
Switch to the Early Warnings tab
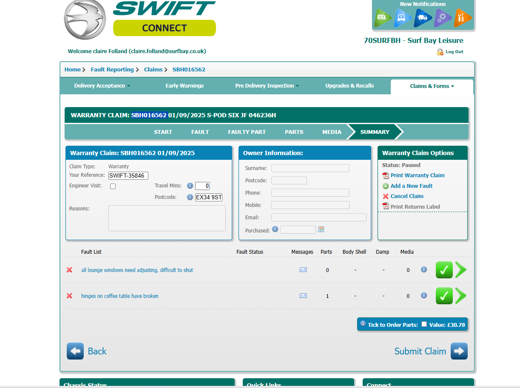[185, 86]
